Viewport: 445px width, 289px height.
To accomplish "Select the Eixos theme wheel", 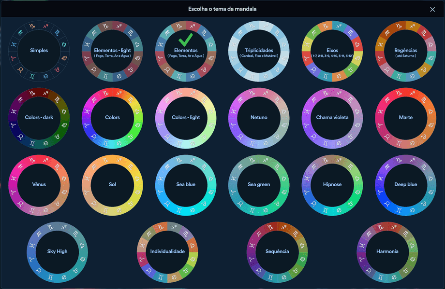I will coord(332,51).
